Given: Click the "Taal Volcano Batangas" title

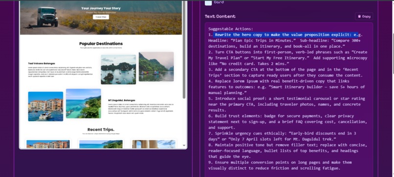Looking at the screenshot, I should click(42, 63).
